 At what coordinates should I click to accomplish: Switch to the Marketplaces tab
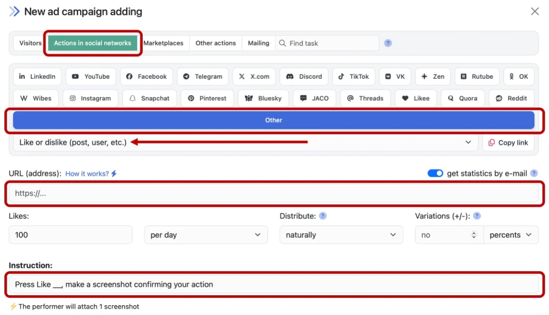163,43
